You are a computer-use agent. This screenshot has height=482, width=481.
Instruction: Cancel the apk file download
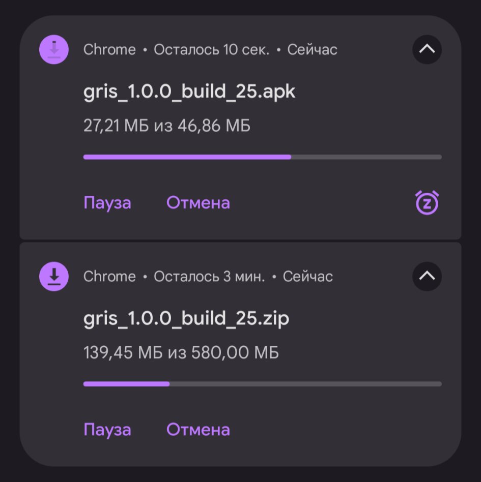(x=198, y=203)
